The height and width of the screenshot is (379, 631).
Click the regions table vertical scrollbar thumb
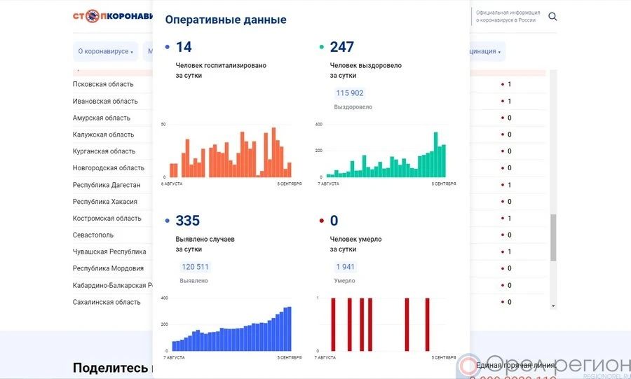553,237
